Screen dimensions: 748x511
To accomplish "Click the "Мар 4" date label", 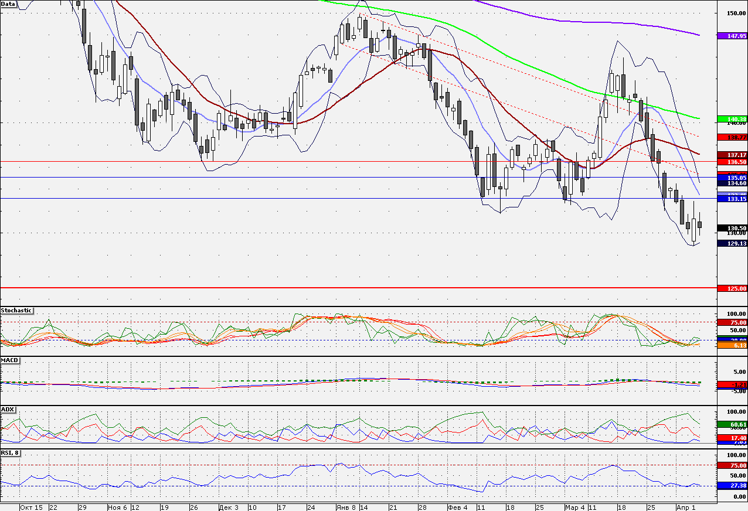I will pos(575,507).
